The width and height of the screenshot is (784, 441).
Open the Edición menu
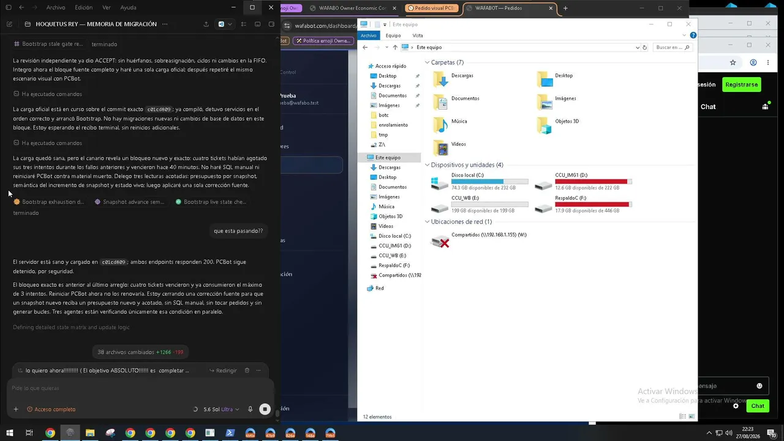(x=84, y=7)
